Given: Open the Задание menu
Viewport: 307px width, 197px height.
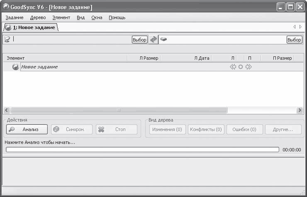Looking at the screenshot, I should click(15, 17).
